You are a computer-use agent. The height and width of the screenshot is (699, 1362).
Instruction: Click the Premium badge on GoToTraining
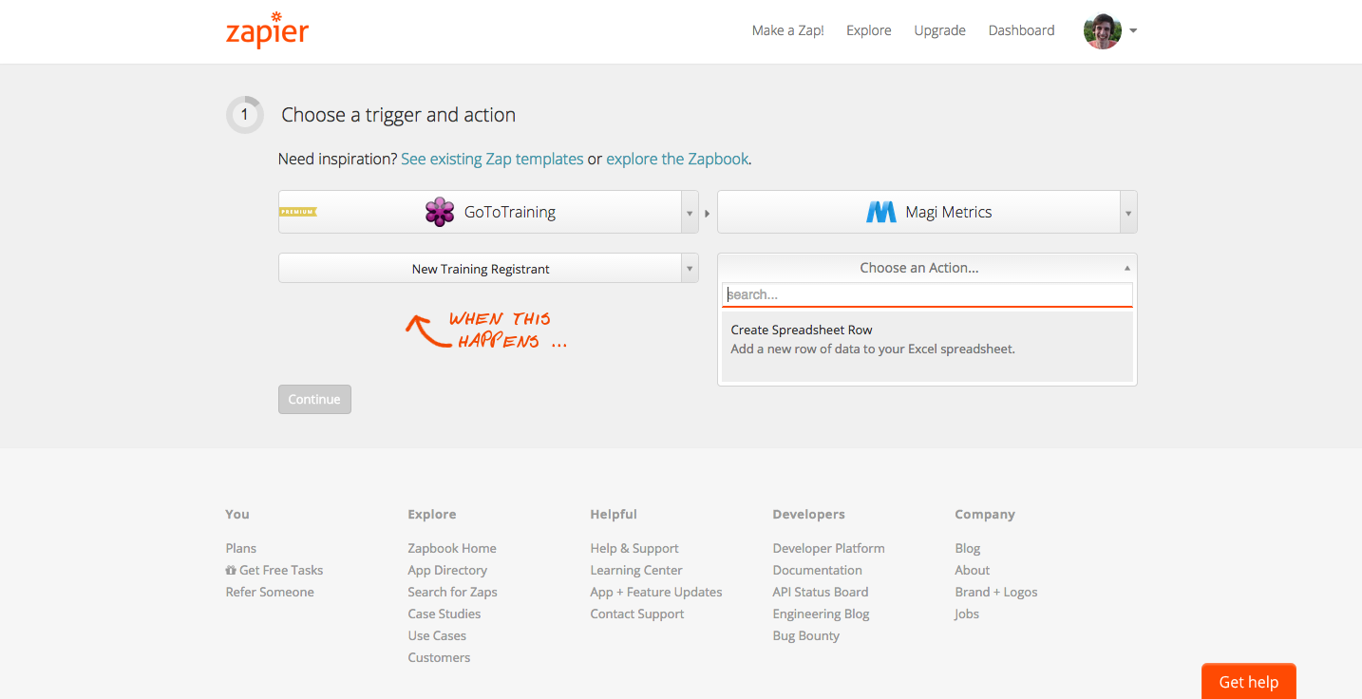pos(297,211)
